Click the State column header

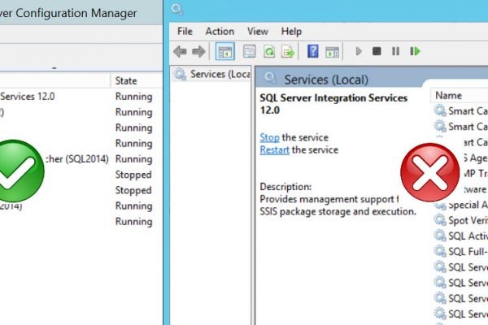coord(126,80)
